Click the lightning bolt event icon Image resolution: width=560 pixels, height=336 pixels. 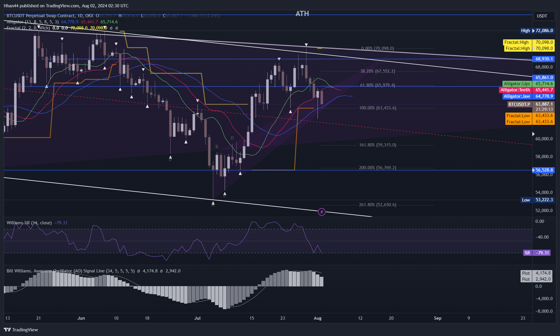click(x=322, y=212)
